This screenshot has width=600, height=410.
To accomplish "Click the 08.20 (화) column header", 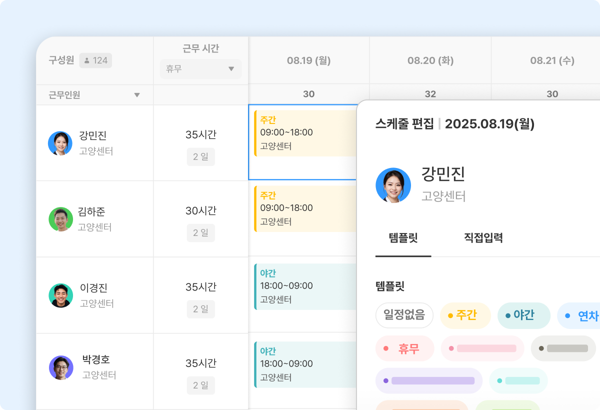I will pos(430,60).
